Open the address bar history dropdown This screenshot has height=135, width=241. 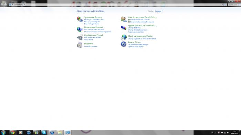222,5
